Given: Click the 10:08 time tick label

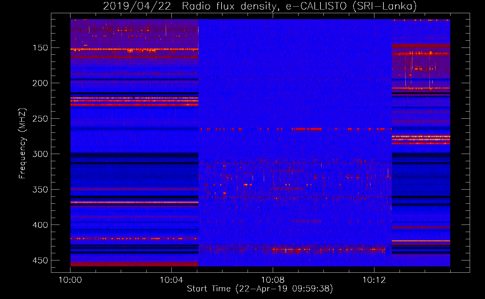Looking at the screenshot, I should pyautogui.click(x=273, y=280).
